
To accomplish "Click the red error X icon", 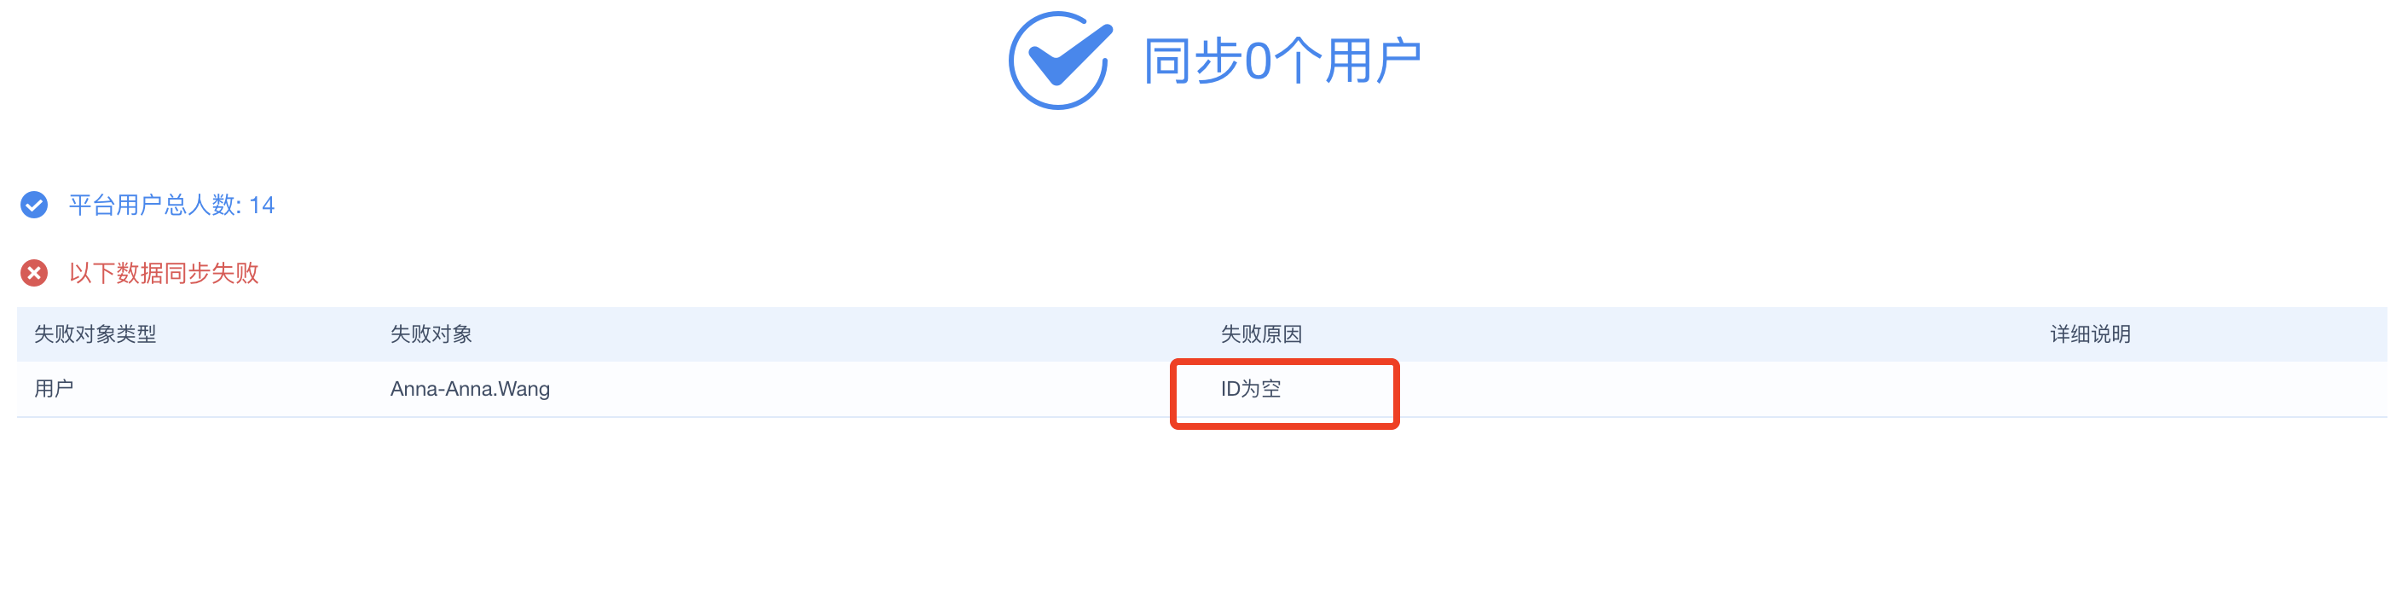I will pos(34,272).
